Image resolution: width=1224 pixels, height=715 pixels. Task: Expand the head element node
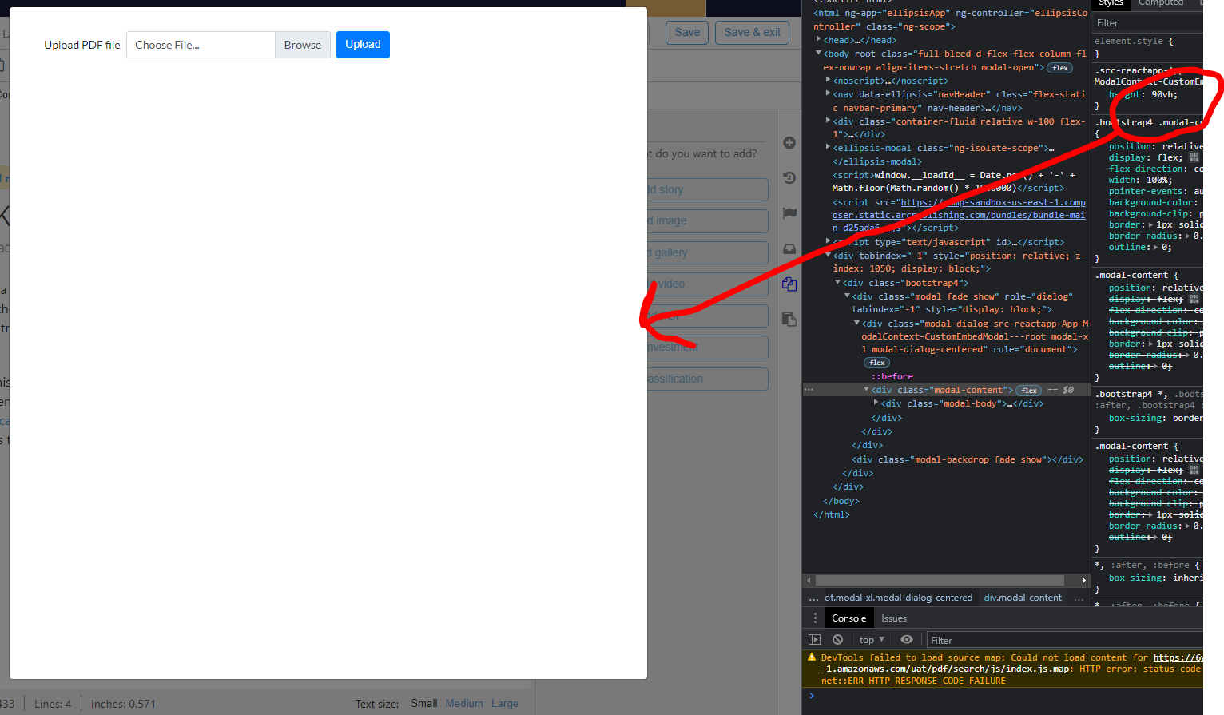(x=818, y=39)
